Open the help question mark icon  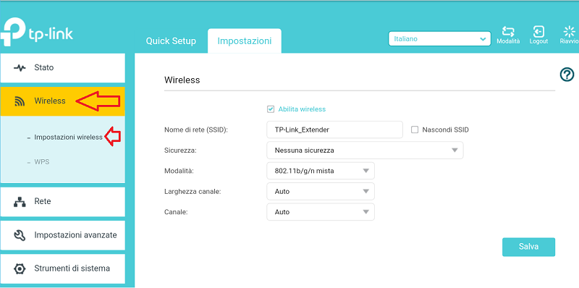click(x=567, y=75)
